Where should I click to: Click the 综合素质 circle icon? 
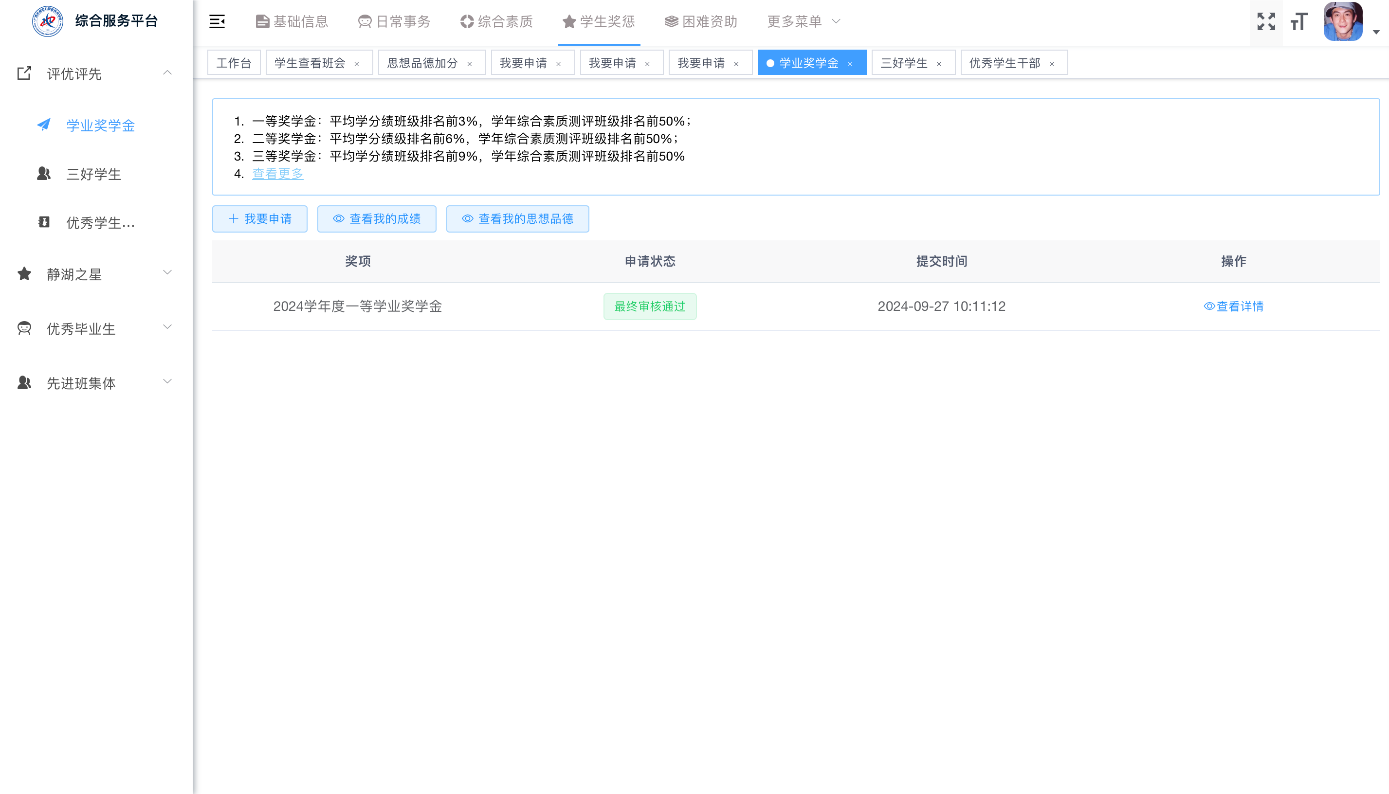(x=467, y=22)
